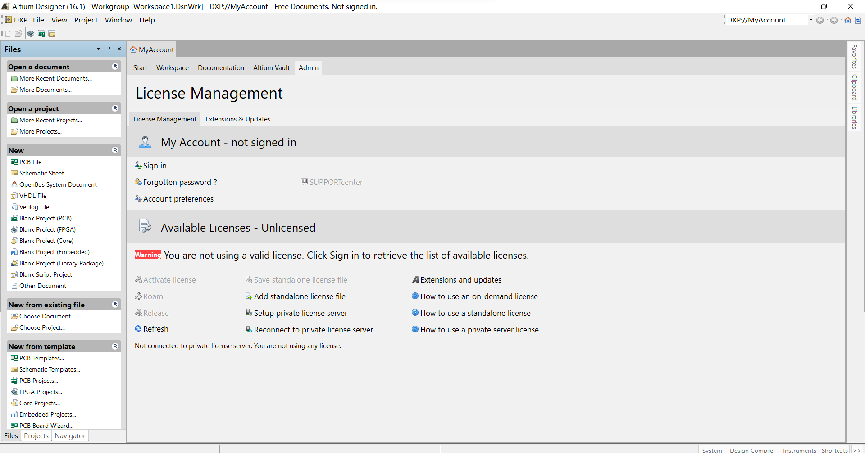Open the Window menu
This screenshot has width=865, height=453.
[118, 20]
